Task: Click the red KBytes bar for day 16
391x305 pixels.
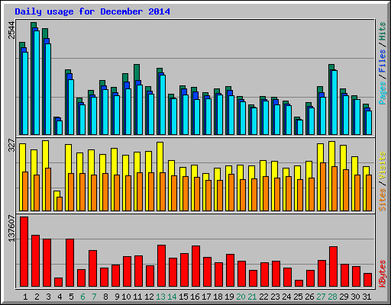Action: (x=196, y=266)
